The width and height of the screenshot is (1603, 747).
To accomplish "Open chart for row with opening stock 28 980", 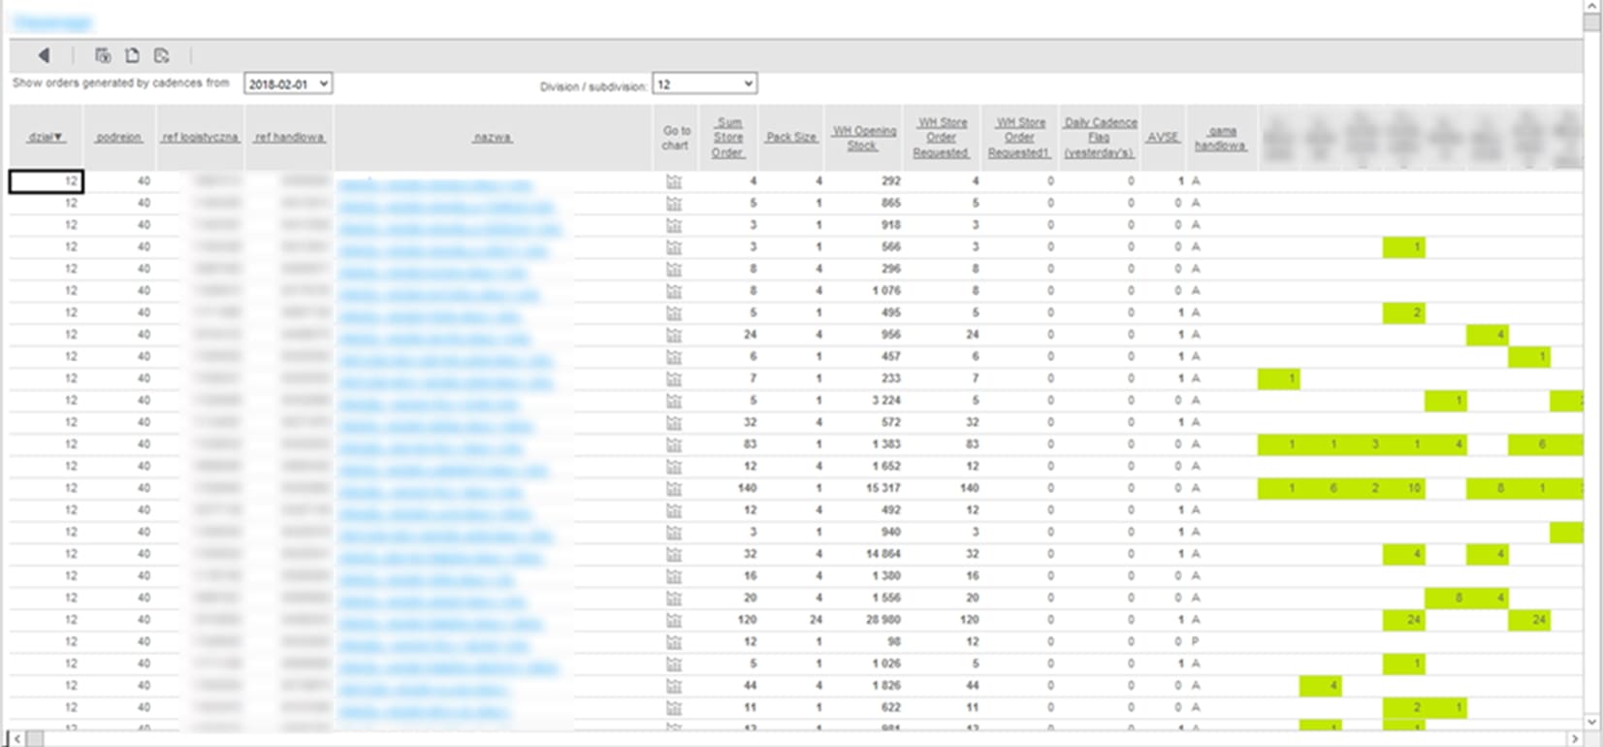I will tap(674, 620).
